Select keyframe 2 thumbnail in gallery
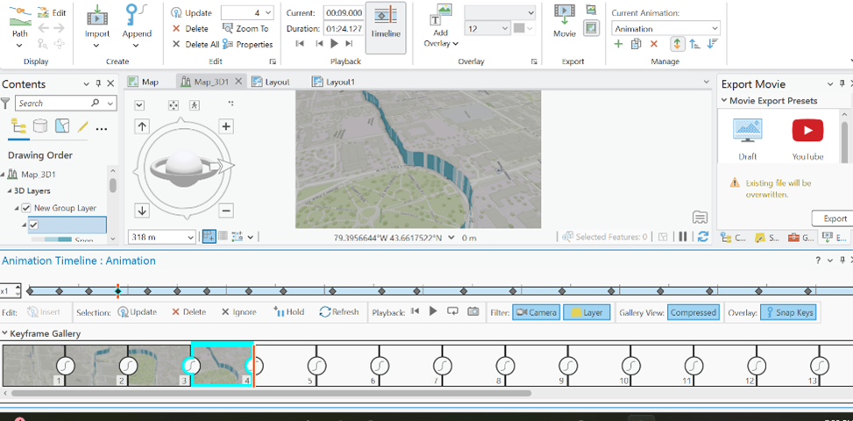Screen dimensions: 853x421 click(x=96, y=364)
